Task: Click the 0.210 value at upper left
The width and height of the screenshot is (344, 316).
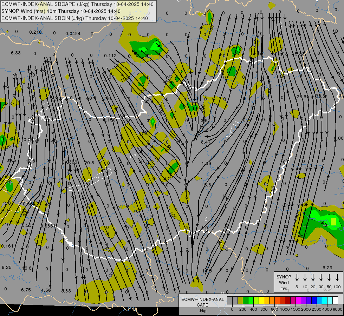Action: (35, 32)
